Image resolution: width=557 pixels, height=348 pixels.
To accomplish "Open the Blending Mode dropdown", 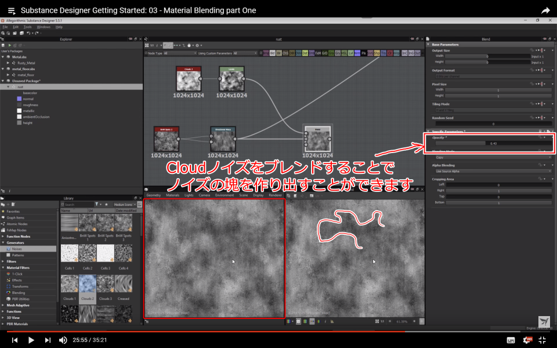I will pyautogui.click(x=493, y=157).
